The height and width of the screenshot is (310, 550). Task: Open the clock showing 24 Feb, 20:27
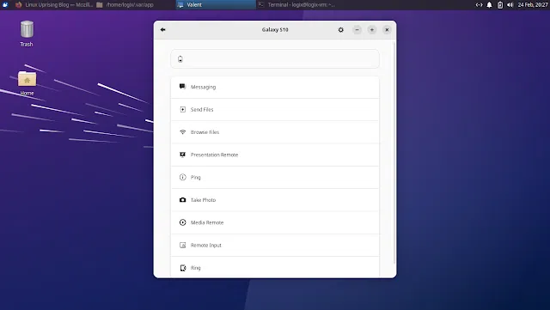(x=533, y=4)
